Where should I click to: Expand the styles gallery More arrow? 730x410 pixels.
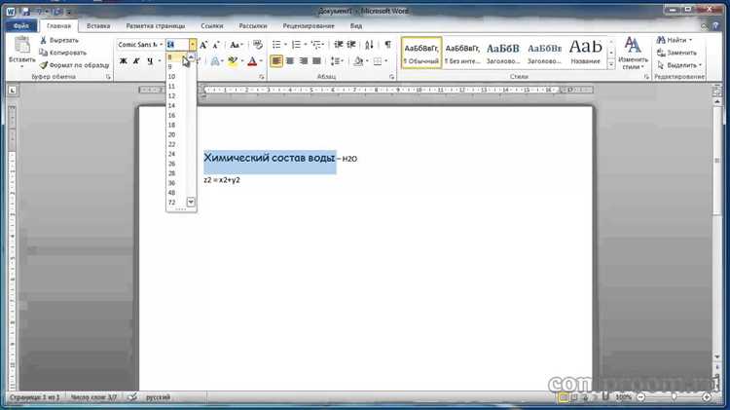tap(611, 65)
